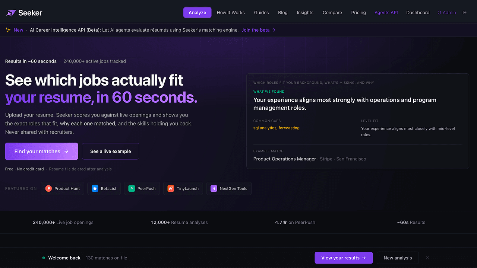
Task: Go to the Pricing page
Action: pos(358,13)
